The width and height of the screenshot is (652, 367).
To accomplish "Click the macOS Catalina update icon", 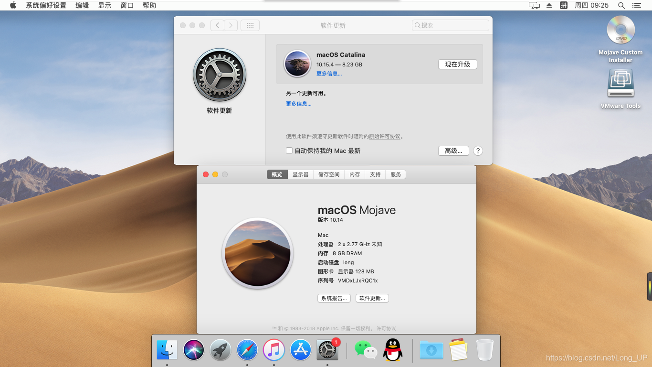I will (x=297, y=64).
